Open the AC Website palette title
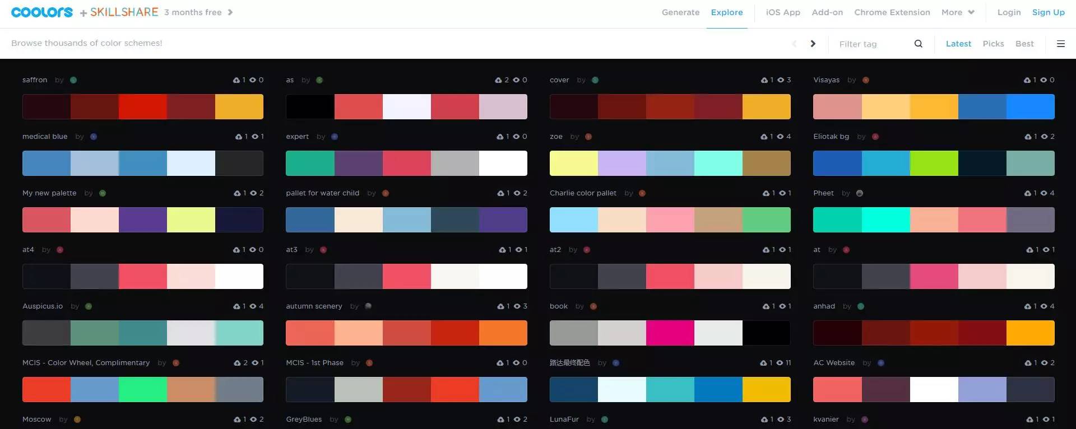Viewport: 1076px width, 429px height. pyautogui.click(x=834, y=363)
